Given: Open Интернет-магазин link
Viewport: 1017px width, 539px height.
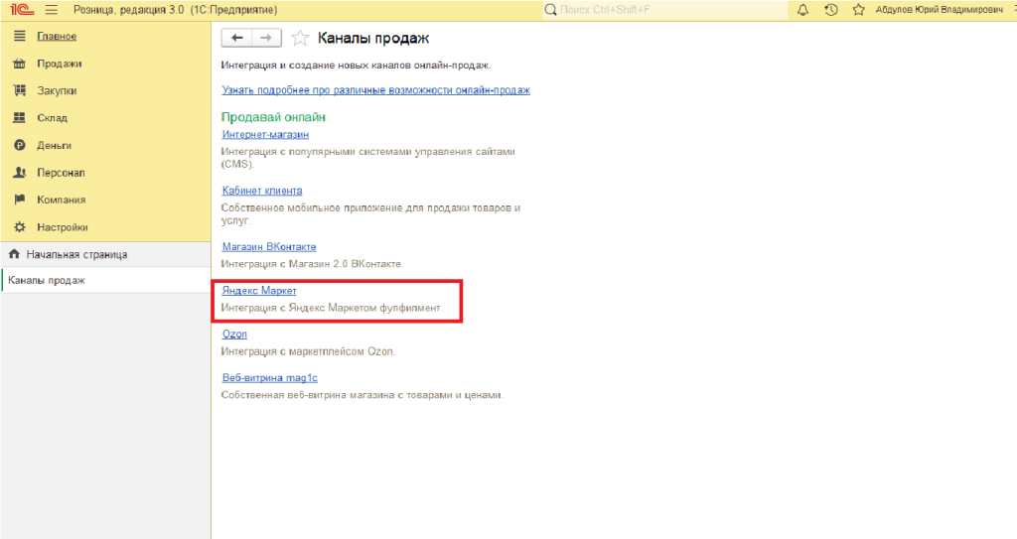Looking at the screenshot, I should (265, 134).
